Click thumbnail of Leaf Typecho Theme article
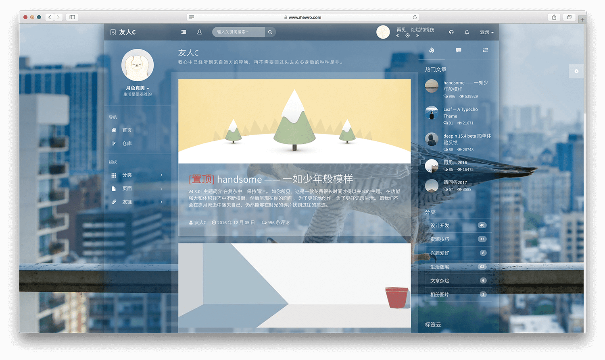This screenshot has width=605, height=360. coord(432,113)
